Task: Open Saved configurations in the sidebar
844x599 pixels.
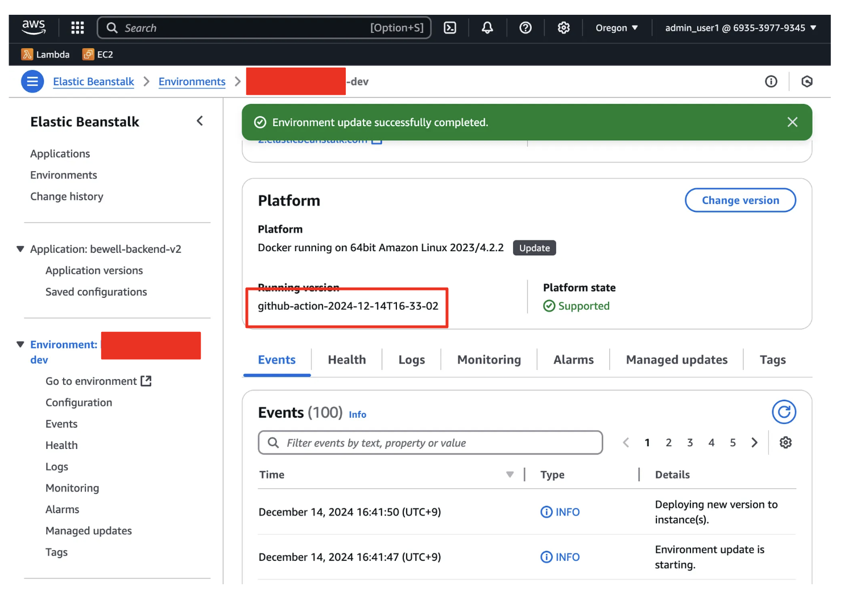Action: (96, 292)
